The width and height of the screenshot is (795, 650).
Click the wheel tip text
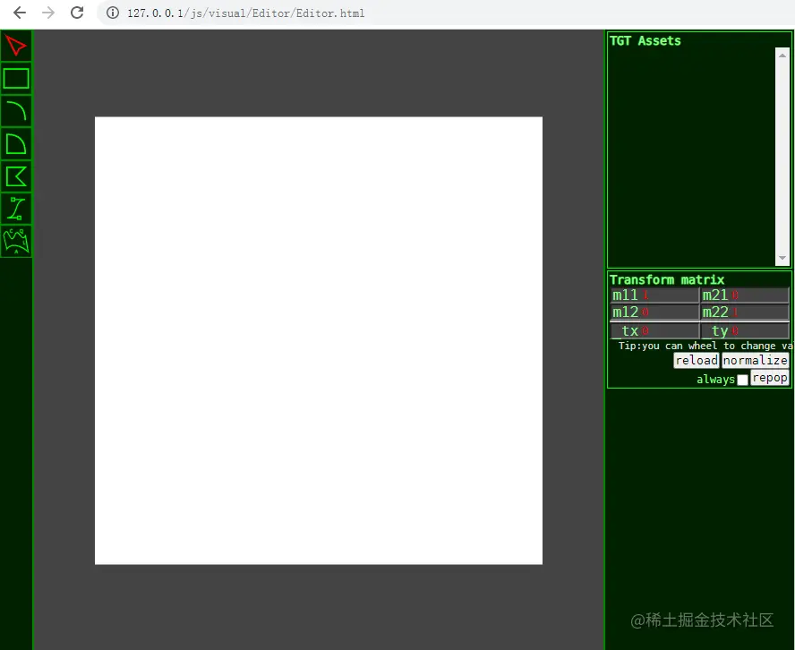tap(705, 346)
